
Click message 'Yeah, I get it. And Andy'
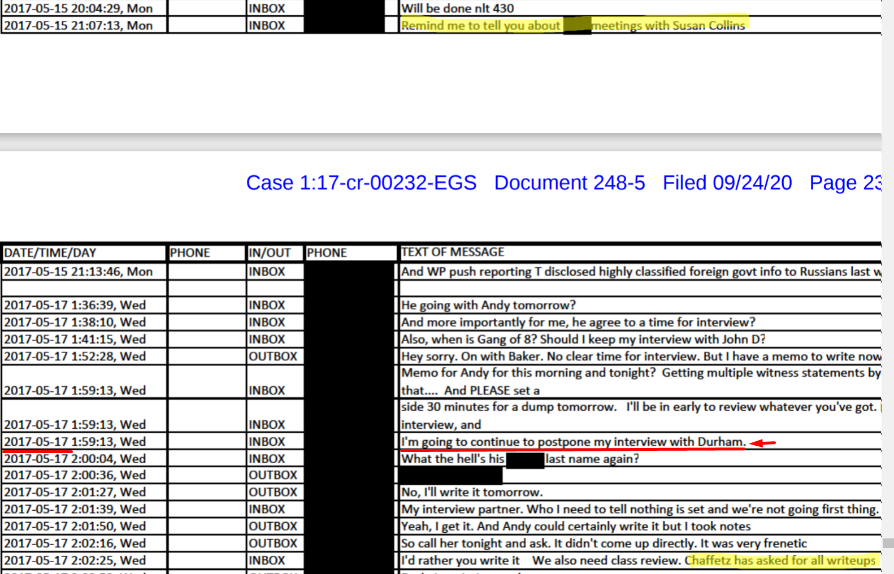(x=576, y=526)
